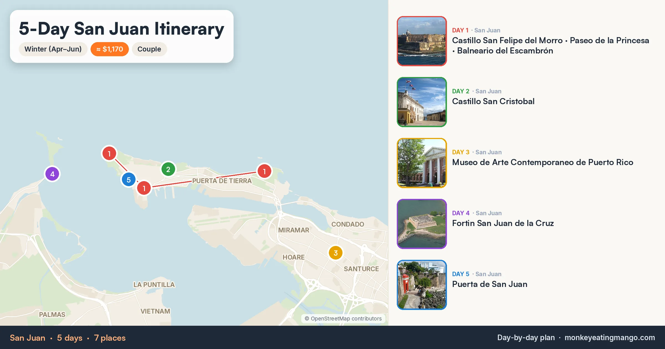Click the SANTURCE map label
665x349 pixels.
(361, 269)
